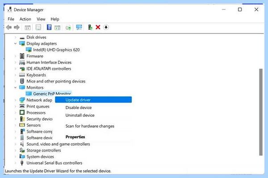Viewport: 268px width, 178px height.
Task: Click the Disk drives icon
Action: (x=22, y=37)
